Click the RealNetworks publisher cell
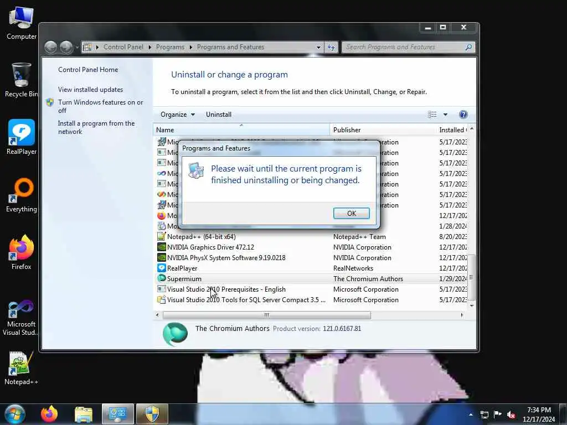The width and height of the screenshot is (567, 425). click(x=353, y=268)
